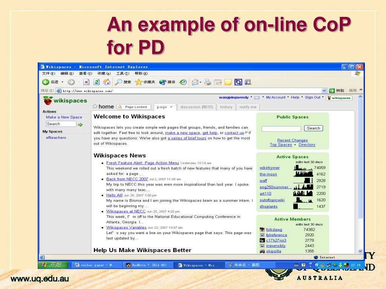Open Back from NECC 2007 link

127,179
